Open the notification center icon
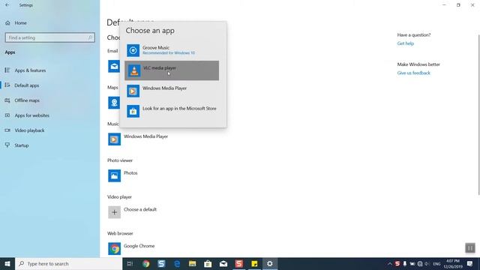 [470, 263]
